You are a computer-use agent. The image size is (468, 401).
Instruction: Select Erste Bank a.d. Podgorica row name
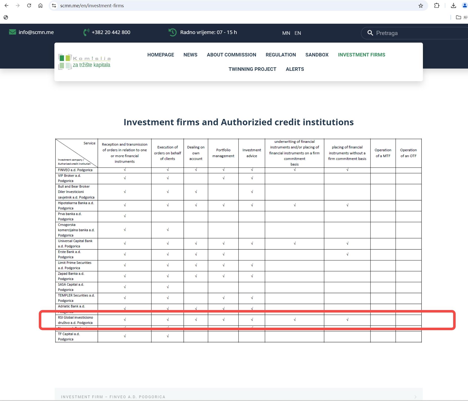pos(69,254)
